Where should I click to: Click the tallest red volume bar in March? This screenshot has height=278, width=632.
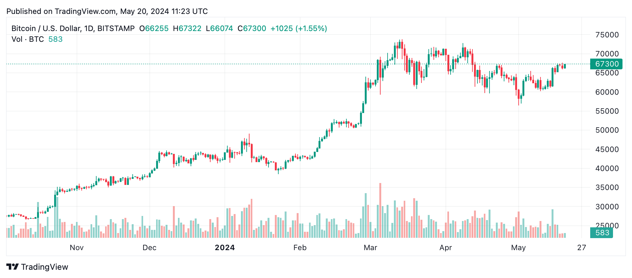(x=380, y=211)
